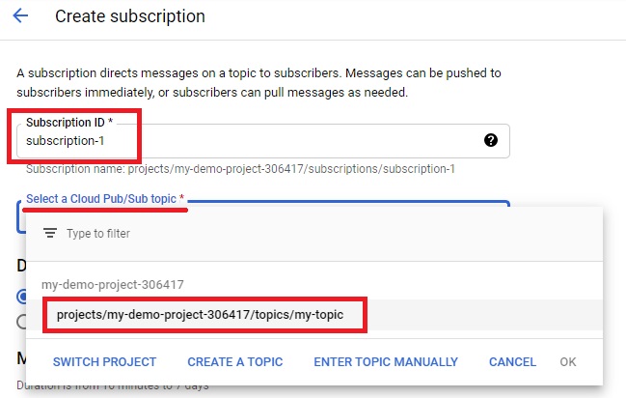This screenshot has height=398, width=626.
Task: Focus the Subscription ID field
Action: pyautogui.click(x=262, y=141)
